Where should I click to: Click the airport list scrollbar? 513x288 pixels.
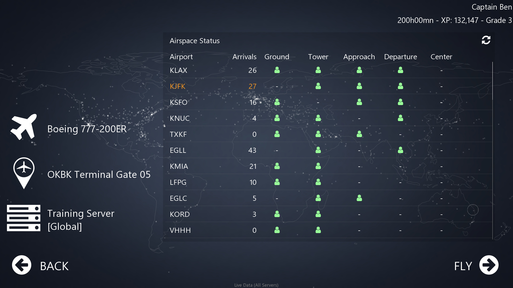tap(492, 81)
